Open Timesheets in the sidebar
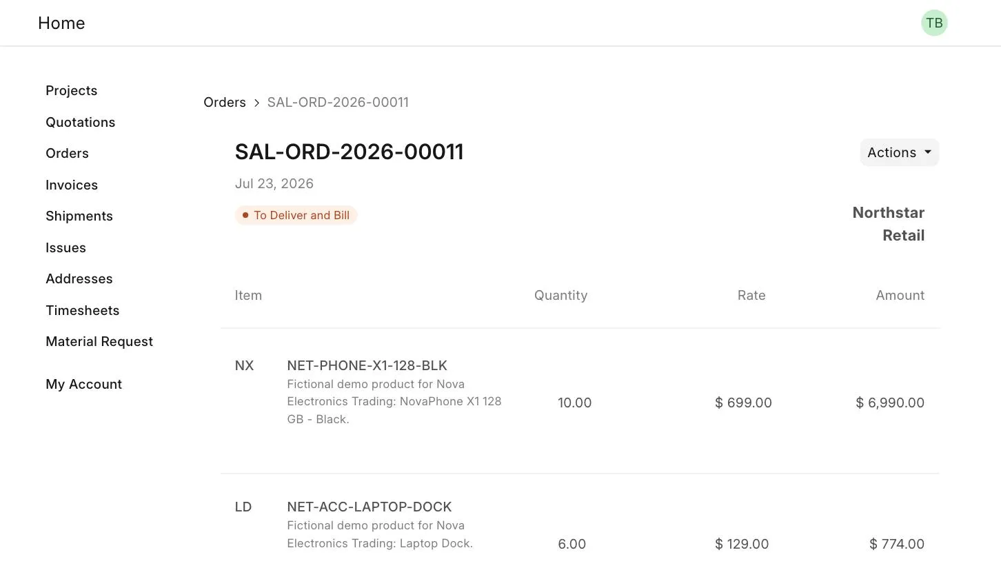1001x579 pixels. click(x=83, y=310)
